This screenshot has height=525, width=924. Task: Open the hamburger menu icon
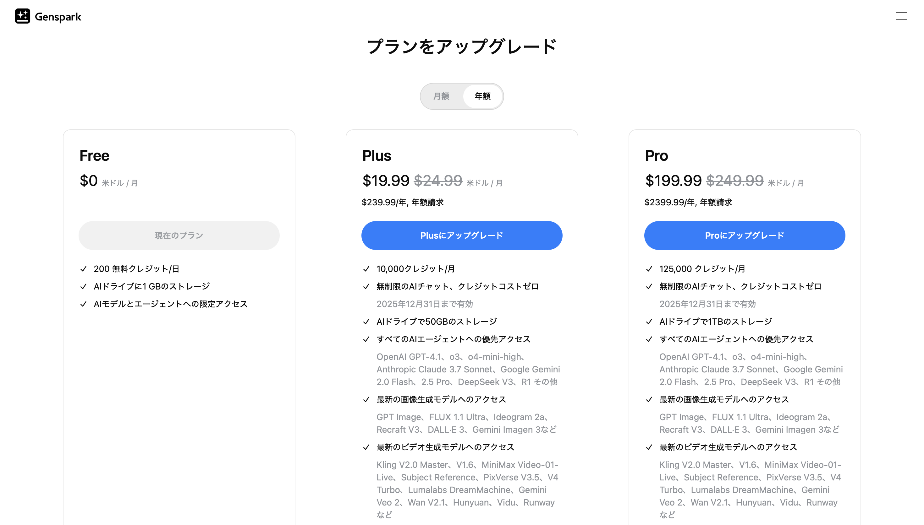(x=901, y=16)
